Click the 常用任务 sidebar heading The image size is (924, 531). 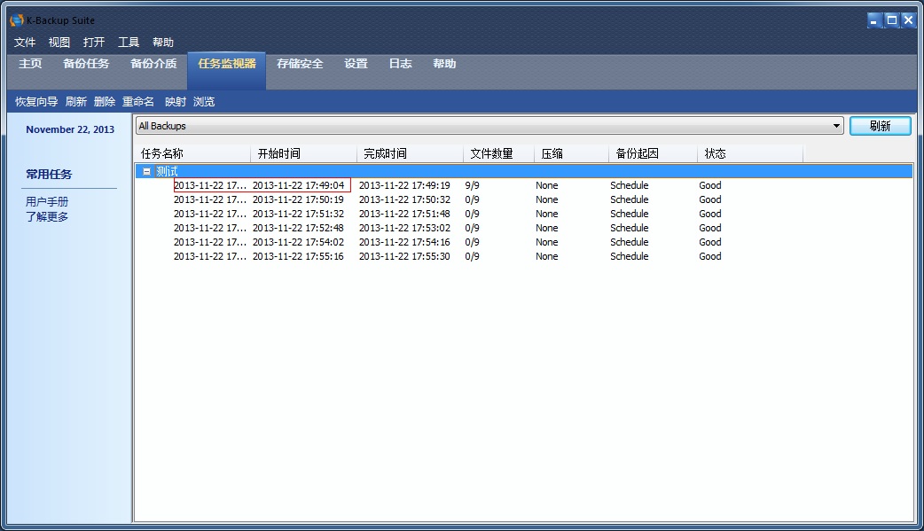pos(49,175)
